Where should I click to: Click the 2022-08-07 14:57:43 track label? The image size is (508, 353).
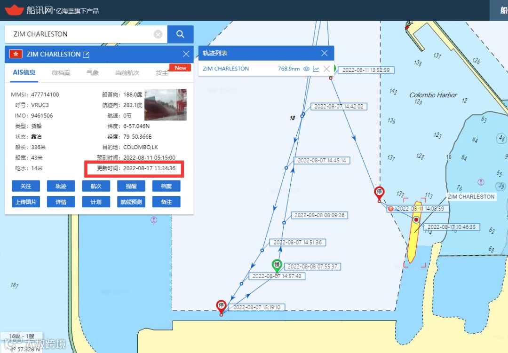pos(277,276)
